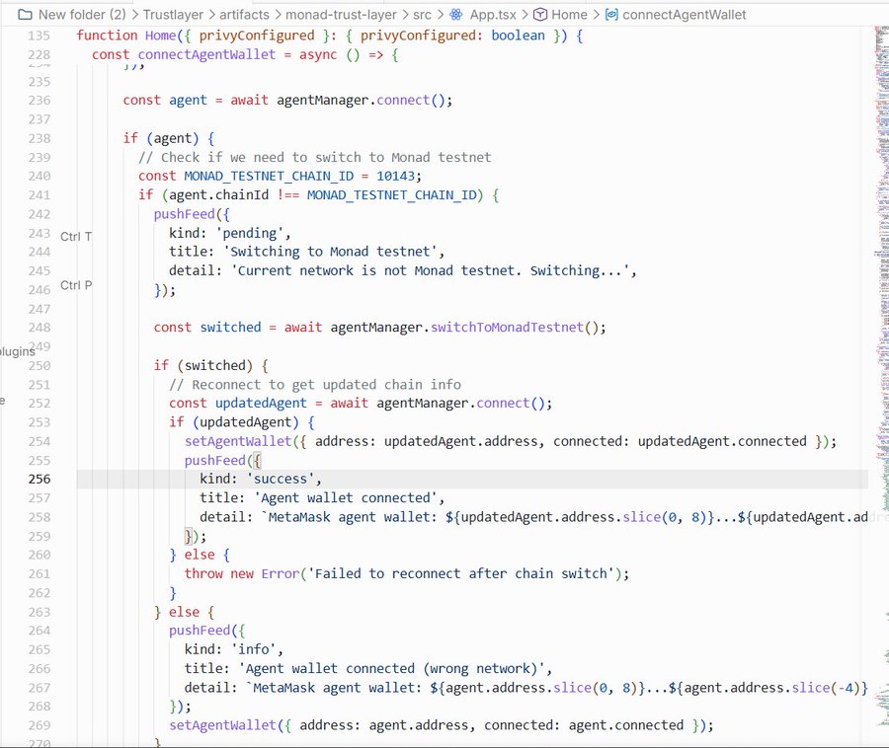
Task: Click 'Current network is not Monad testnet' string
Action: (x=430, y=271)
